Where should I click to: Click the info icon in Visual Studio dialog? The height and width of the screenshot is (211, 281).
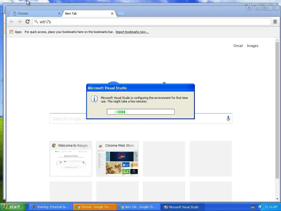(94, 99)
